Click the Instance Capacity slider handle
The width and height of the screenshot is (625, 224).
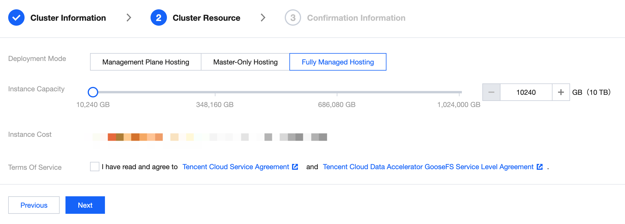point(93,92)
